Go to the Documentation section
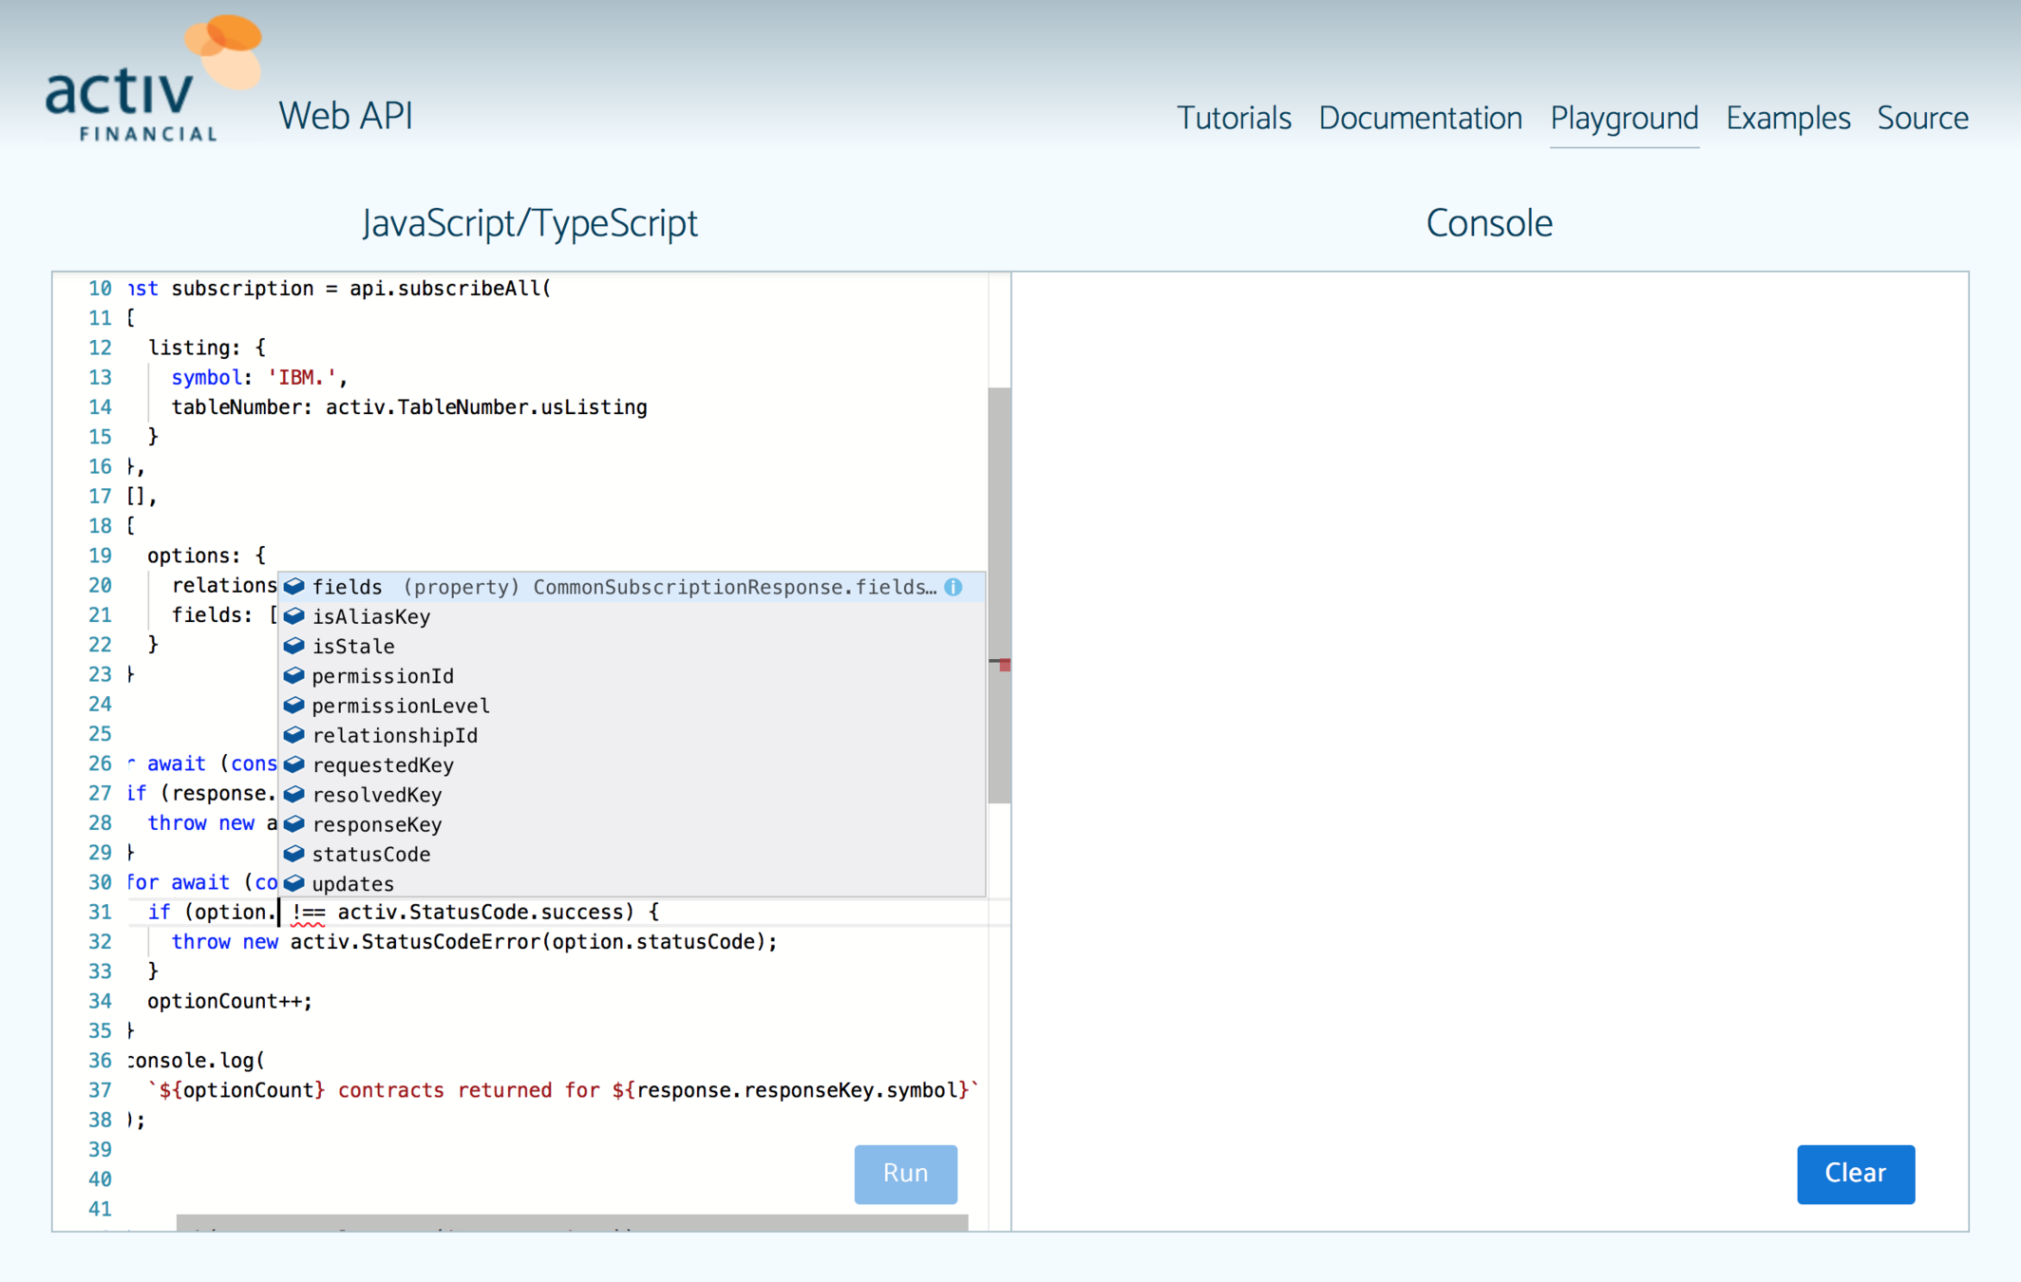This screenshot has height=1282, width=2021. (1420, 118)
